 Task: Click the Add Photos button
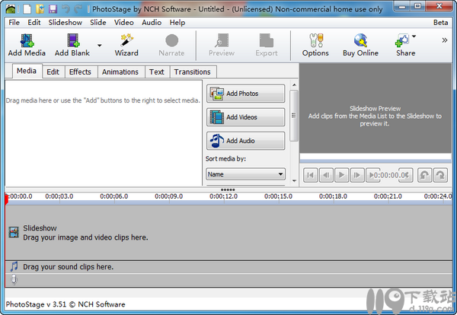click(246, 94)
